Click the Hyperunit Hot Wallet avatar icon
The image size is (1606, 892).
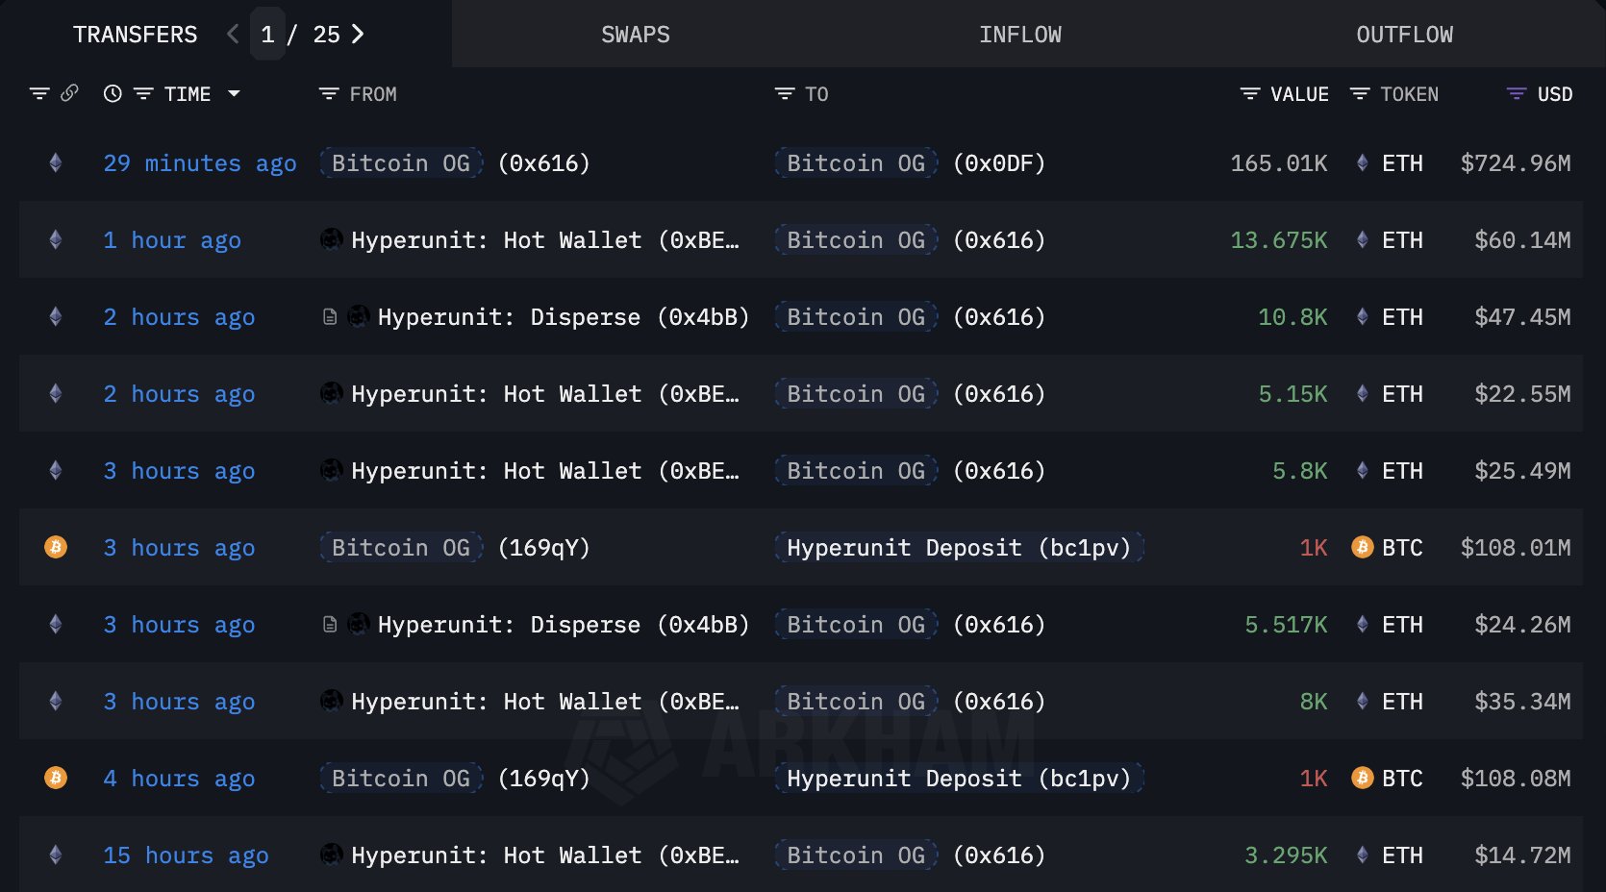pos(330,240)
